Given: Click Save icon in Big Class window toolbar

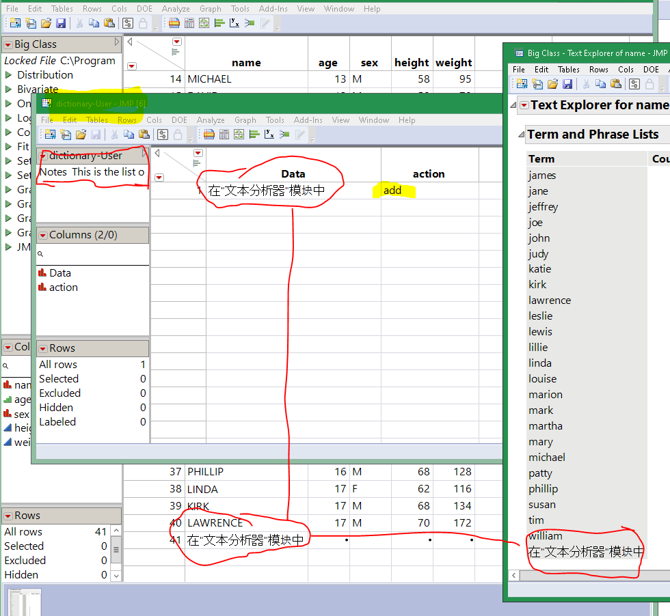Looking at the screenshot, I should coord(61,23).
